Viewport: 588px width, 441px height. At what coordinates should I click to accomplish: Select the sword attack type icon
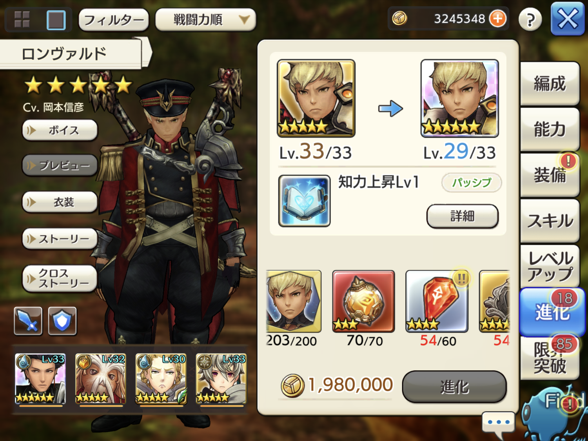coord(28,321)
